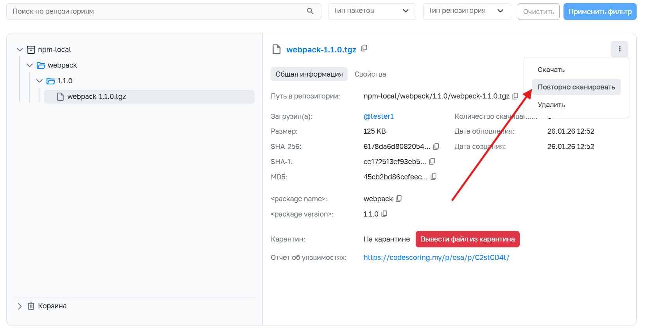Select Удалить in the context menu
646x331 pixels.
551,105
